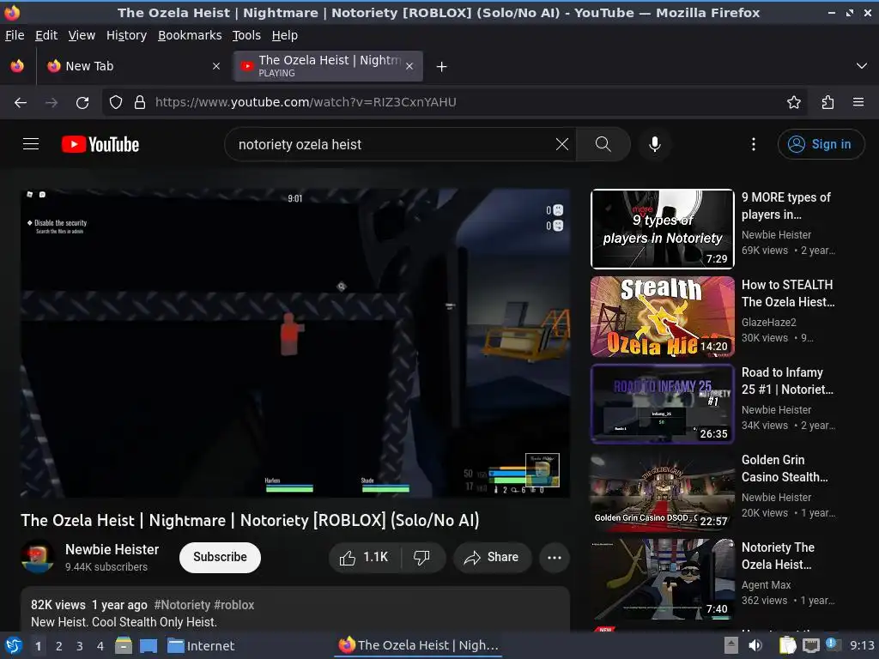Open Agent Max Ozela Heist thumbnail

pos(662,579)
